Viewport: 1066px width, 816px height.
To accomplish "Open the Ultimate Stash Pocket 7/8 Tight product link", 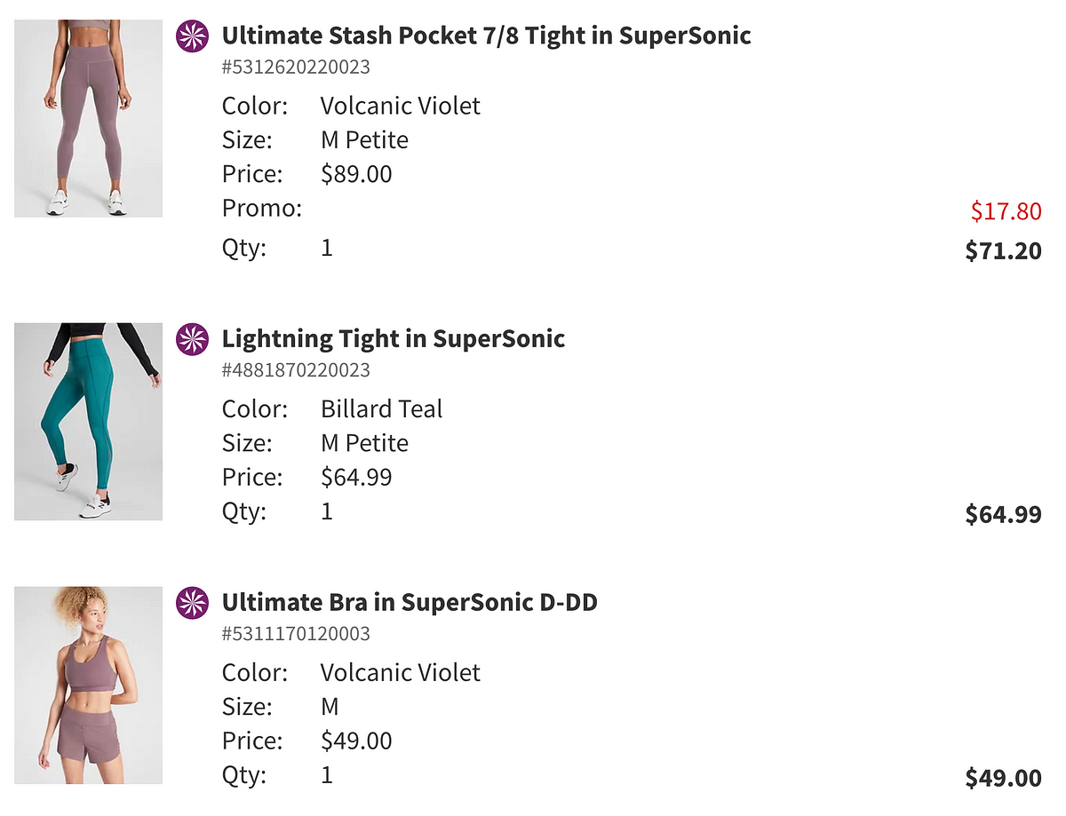I will tap(486, 36).
